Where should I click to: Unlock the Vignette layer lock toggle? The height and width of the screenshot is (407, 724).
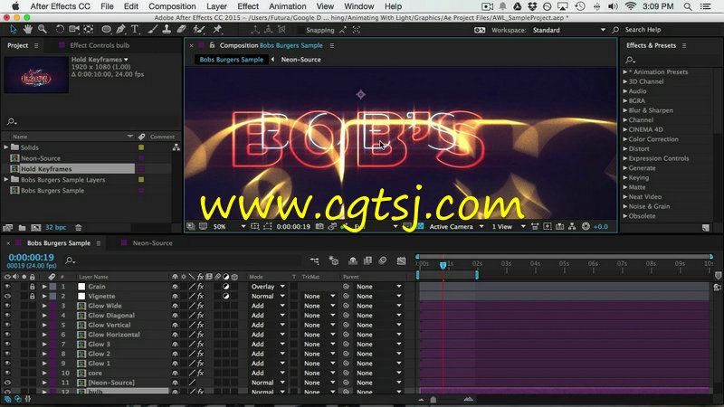click(x=32, y=297)
